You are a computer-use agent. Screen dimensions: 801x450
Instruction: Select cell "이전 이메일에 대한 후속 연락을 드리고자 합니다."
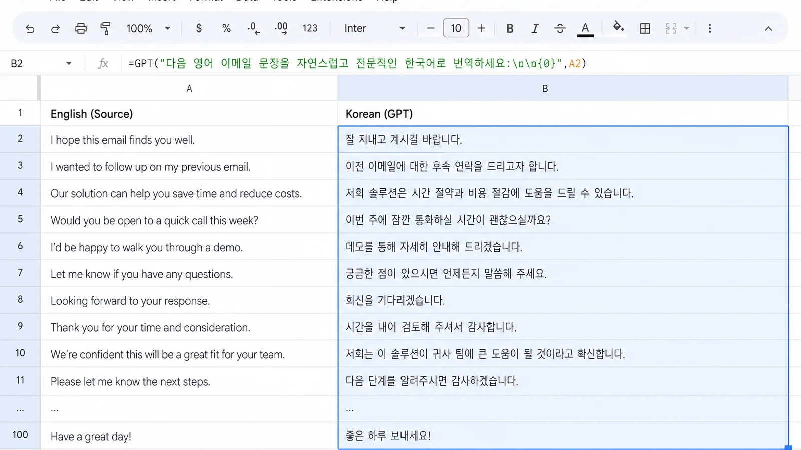pyautogui.click(x=563, y=166)
